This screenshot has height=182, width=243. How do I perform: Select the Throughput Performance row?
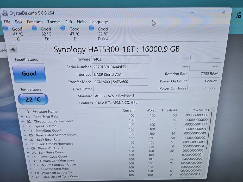tap(115, 121)
